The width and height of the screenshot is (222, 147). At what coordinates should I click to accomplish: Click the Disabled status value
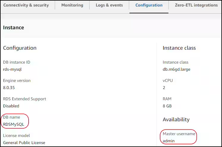[x=11, y=106]
